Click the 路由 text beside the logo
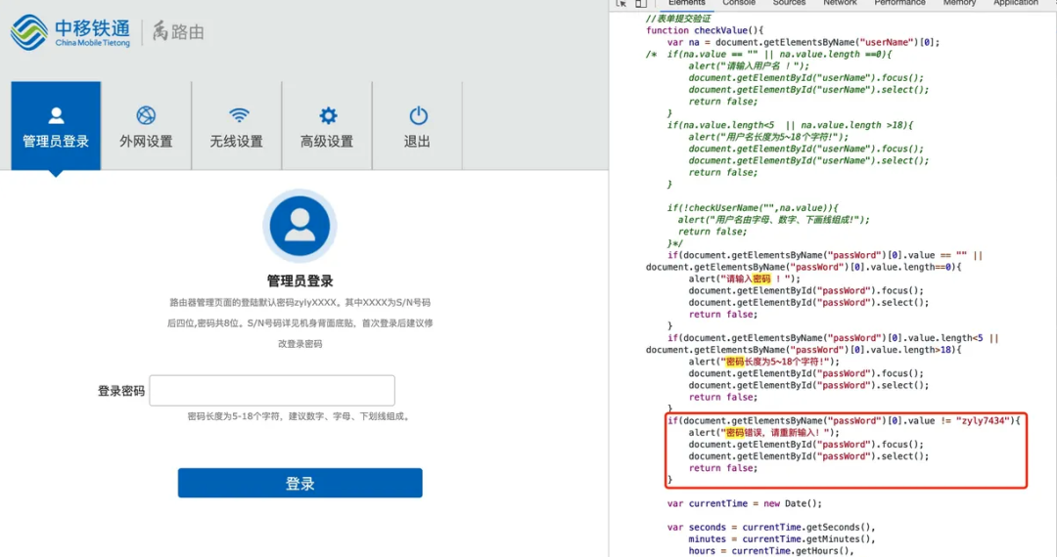 tap(187, 31)
